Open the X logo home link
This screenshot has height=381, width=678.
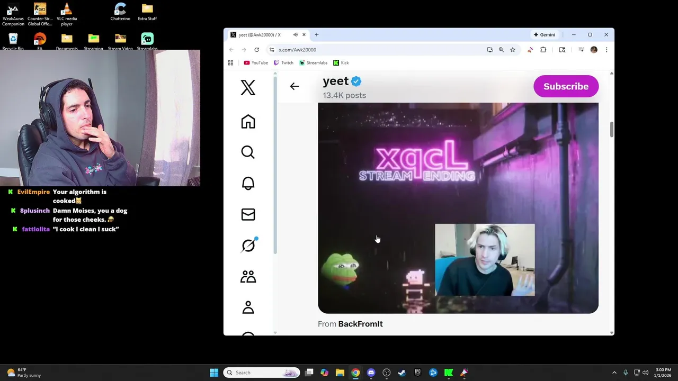point(248,87)
